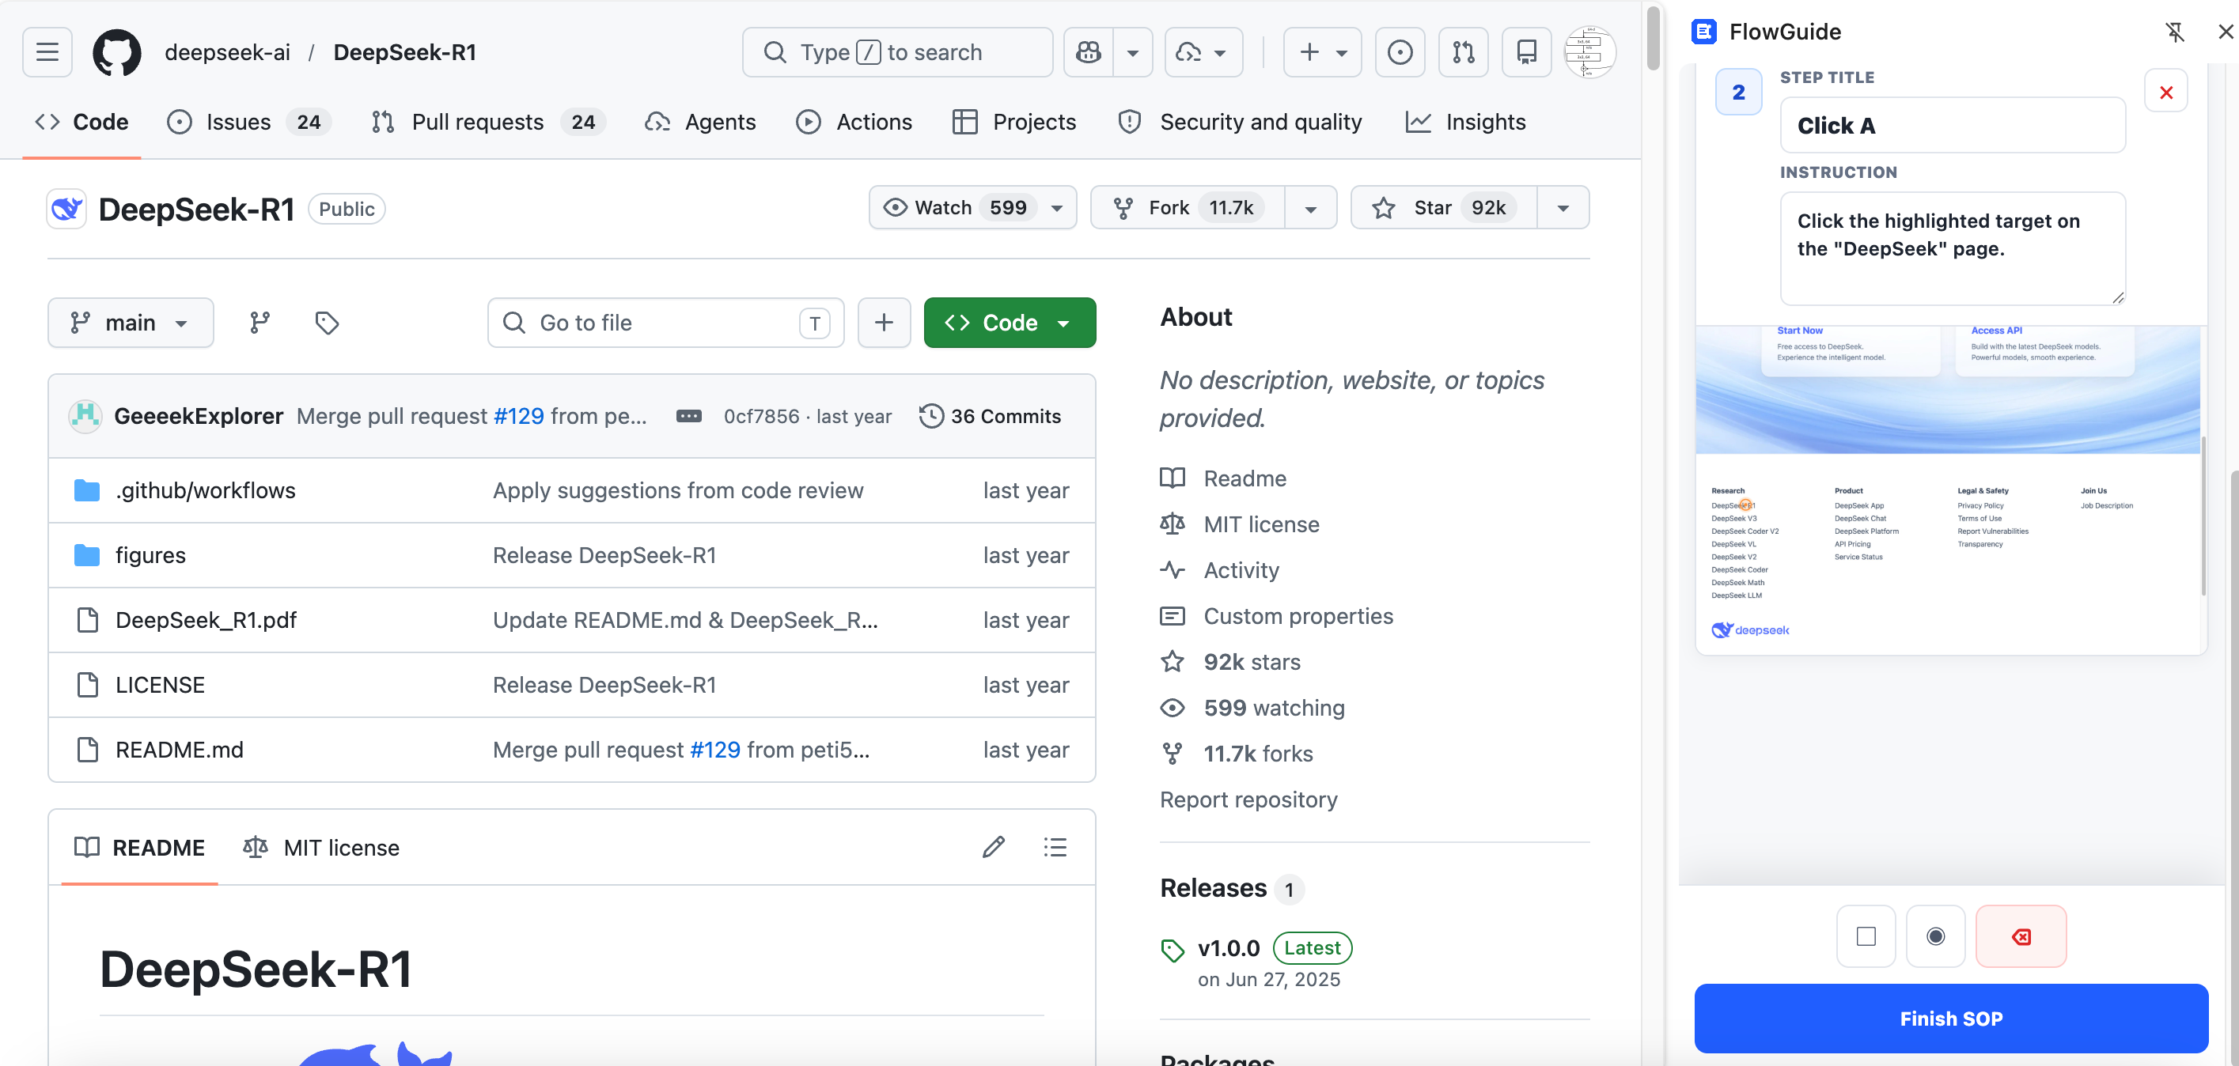
Task: Open the Copilot chat icon
Action: click(1088, 52)
